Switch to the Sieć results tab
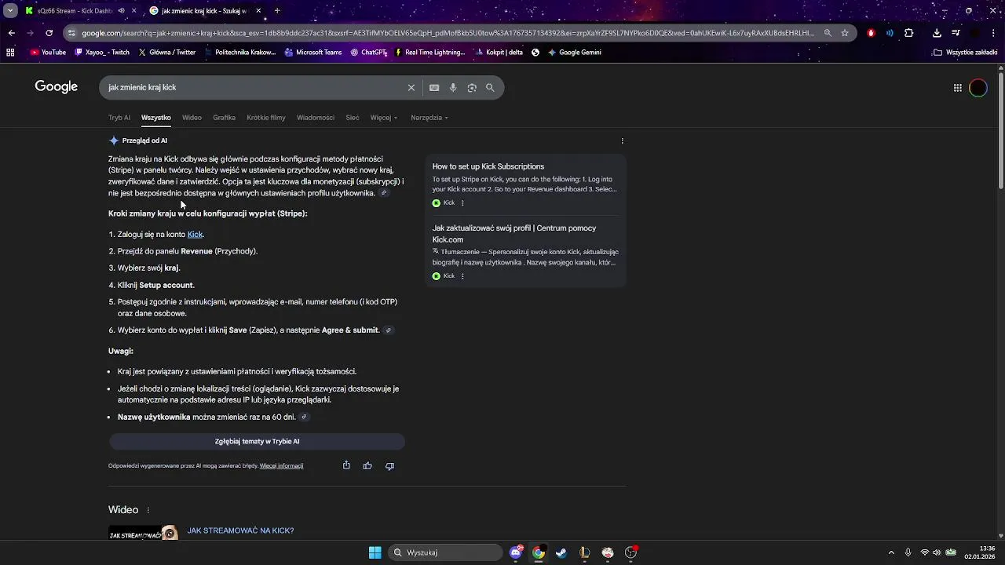 353,118
